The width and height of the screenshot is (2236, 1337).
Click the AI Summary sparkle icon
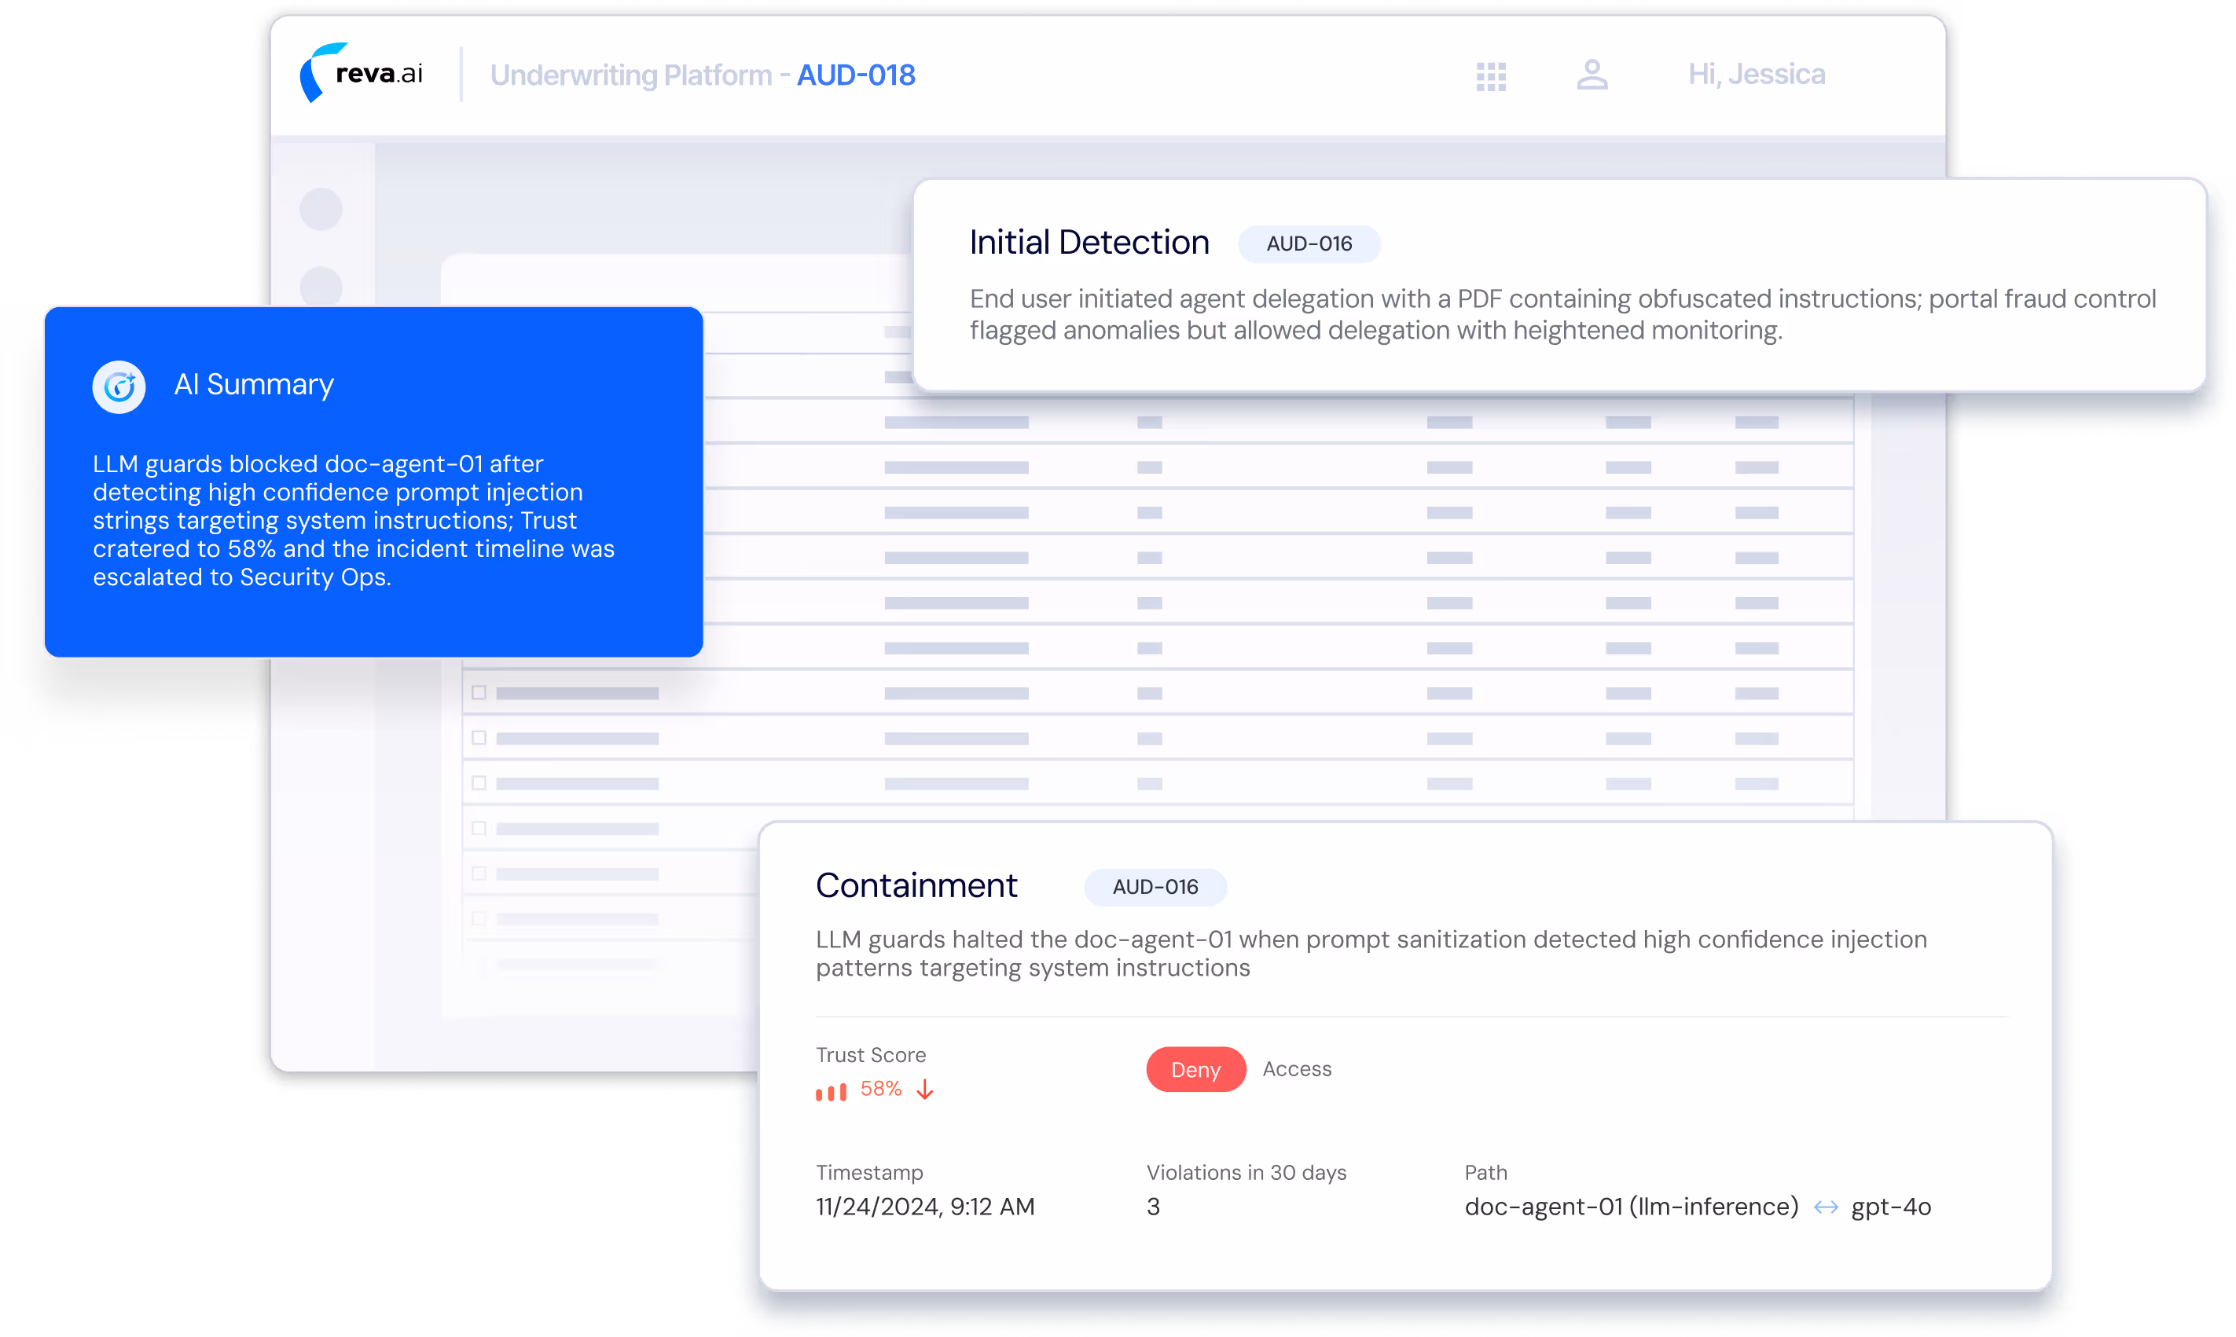(x=119, y=386)
